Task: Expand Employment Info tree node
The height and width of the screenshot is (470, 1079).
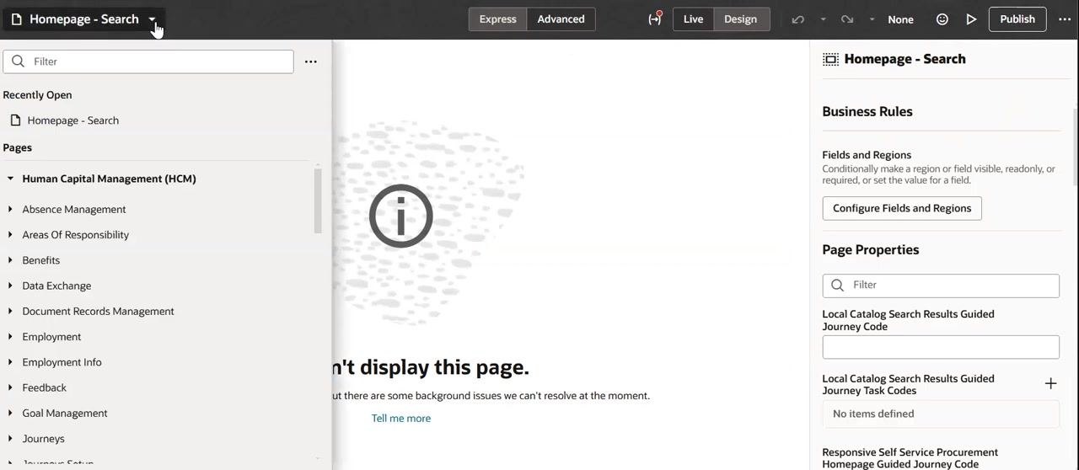Action: (10, 362)
